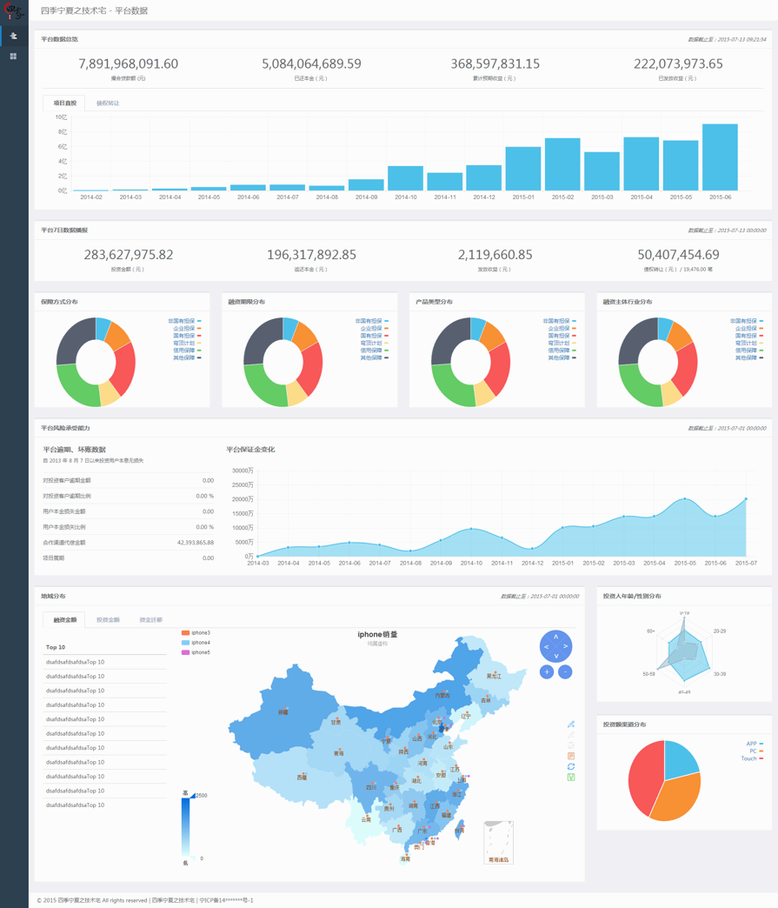
Task: Open the data view icon on the map
Action: tap(571, 756)
